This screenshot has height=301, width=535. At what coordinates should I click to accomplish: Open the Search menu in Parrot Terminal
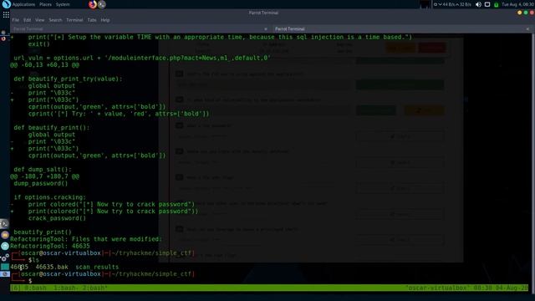point(55,20)
